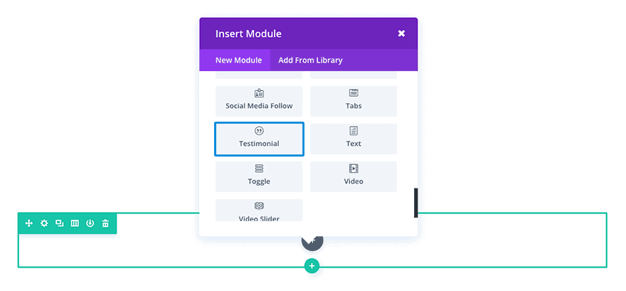Change the row column structure icon
This screenshot has height=291, width=626.
pos(75,223)
